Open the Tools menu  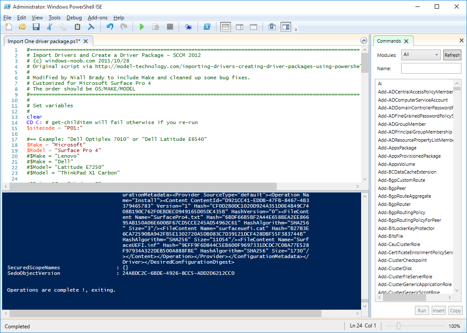pyautogui.click(x=55, y=18)
